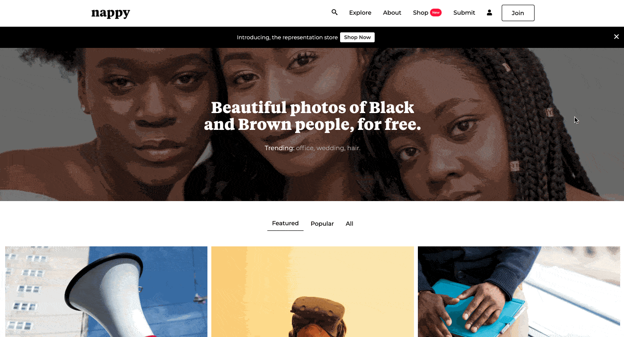Click the Join button
The image size is (624, 337).
pyautogui.click(x=518, y=13)
